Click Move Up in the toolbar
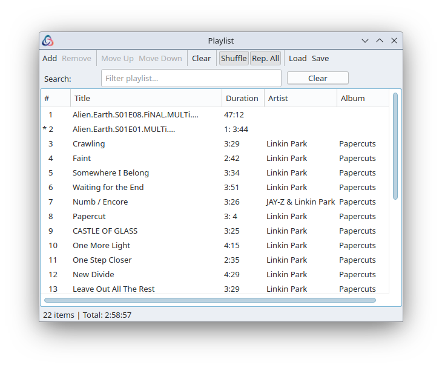The height and width of the screenshot is (368, 442). click(117, 58)
